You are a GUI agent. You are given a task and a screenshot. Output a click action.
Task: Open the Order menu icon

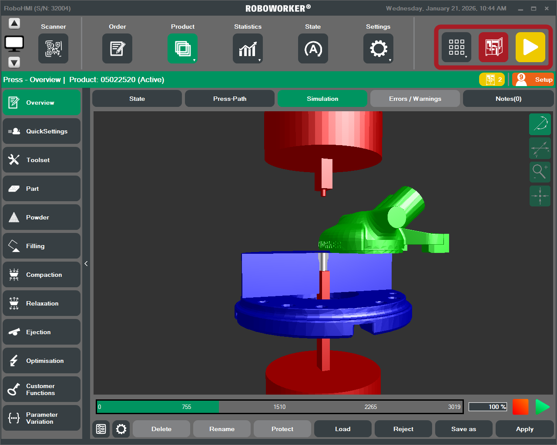point(117,48)
